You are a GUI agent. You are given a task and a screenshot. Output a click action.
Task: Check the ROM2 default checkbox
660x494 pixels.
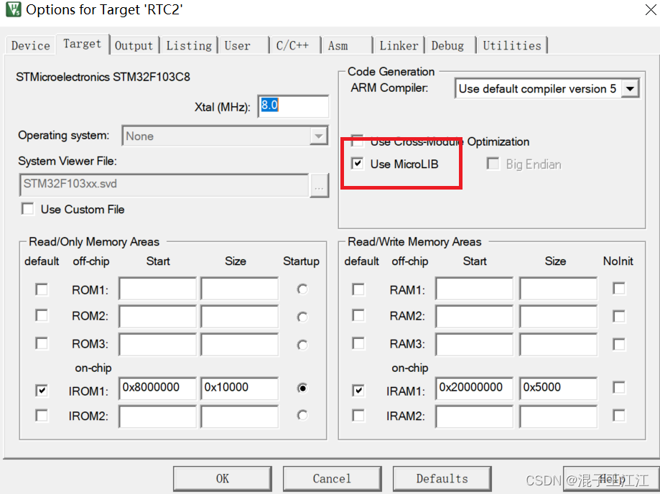coord(42,315)
